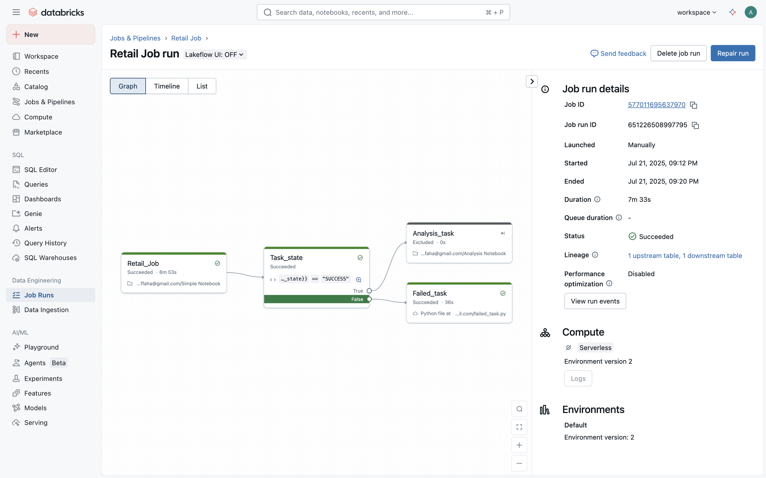Inspect Task_state condition with magnifier icon
Image resolution: width=766 pixels, height=478 pixels.
(359, 279)
